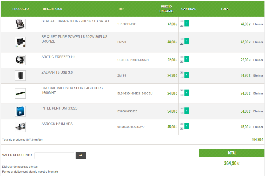The image size is (266, 177).
Task: Increase quantity of Zalman T5 case
Action: (182, 73)
